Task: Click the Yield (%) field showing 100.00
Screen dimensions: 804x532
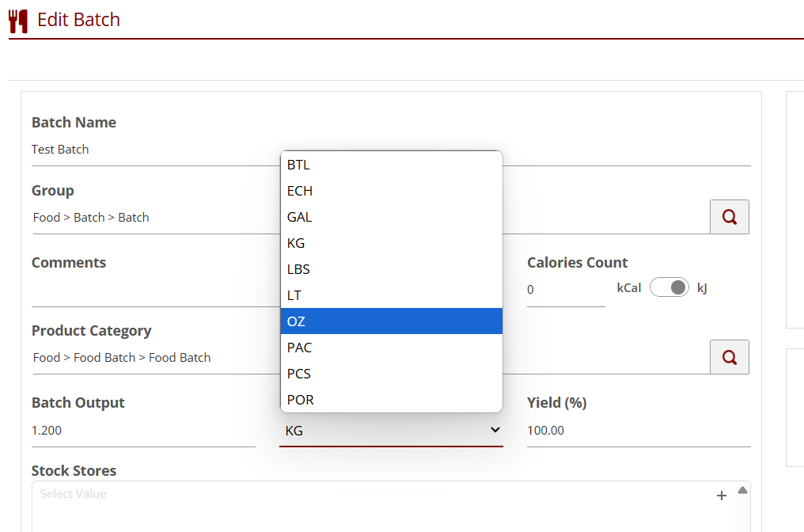Action: tap(638, 431)
